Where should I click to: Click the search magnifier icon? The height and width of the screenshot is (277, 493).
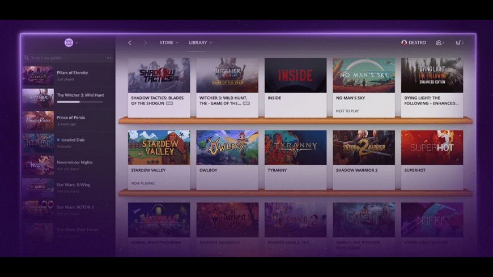click(x=27, y=58)
